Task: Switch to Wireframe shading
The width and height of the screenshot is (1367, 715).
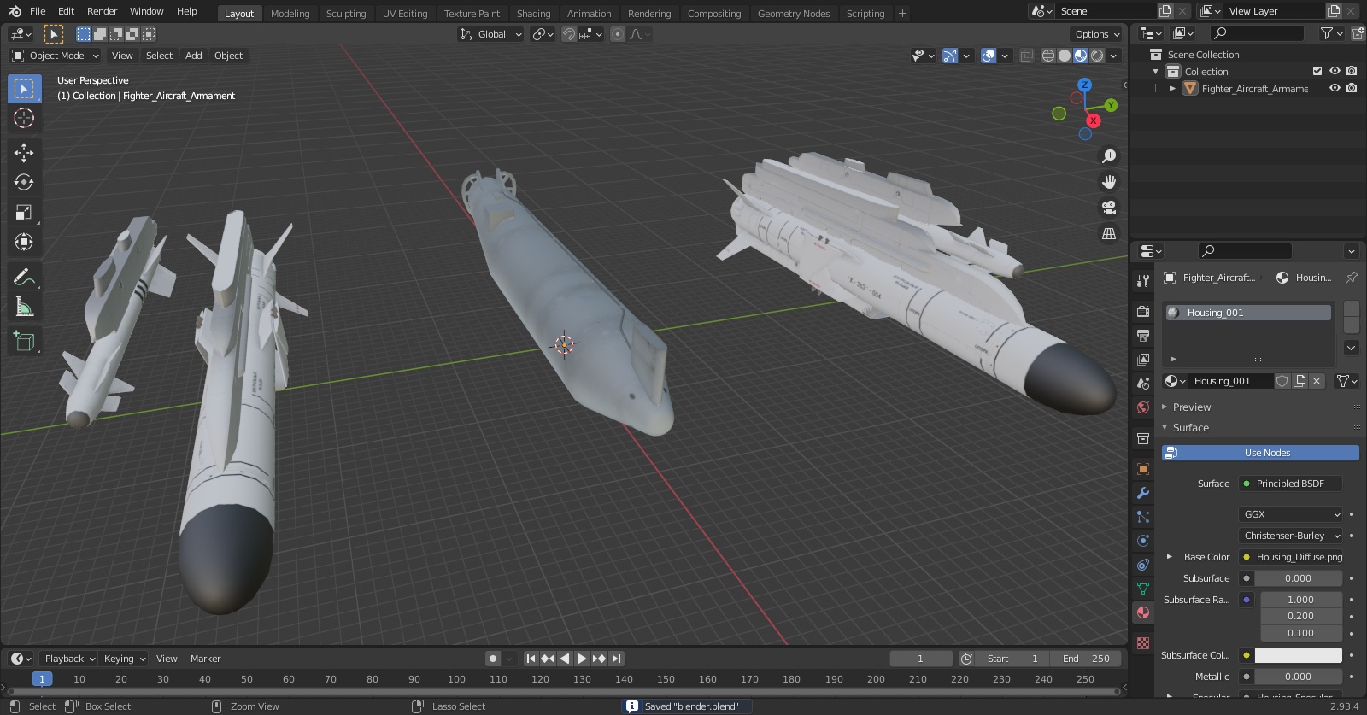Action: pos(1047,56)
